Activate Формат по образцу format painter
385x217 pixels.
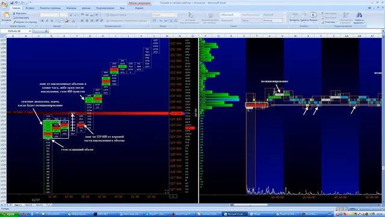25,22
